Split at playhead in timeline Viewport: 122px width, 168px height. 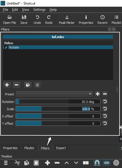(x=86, y=163)
